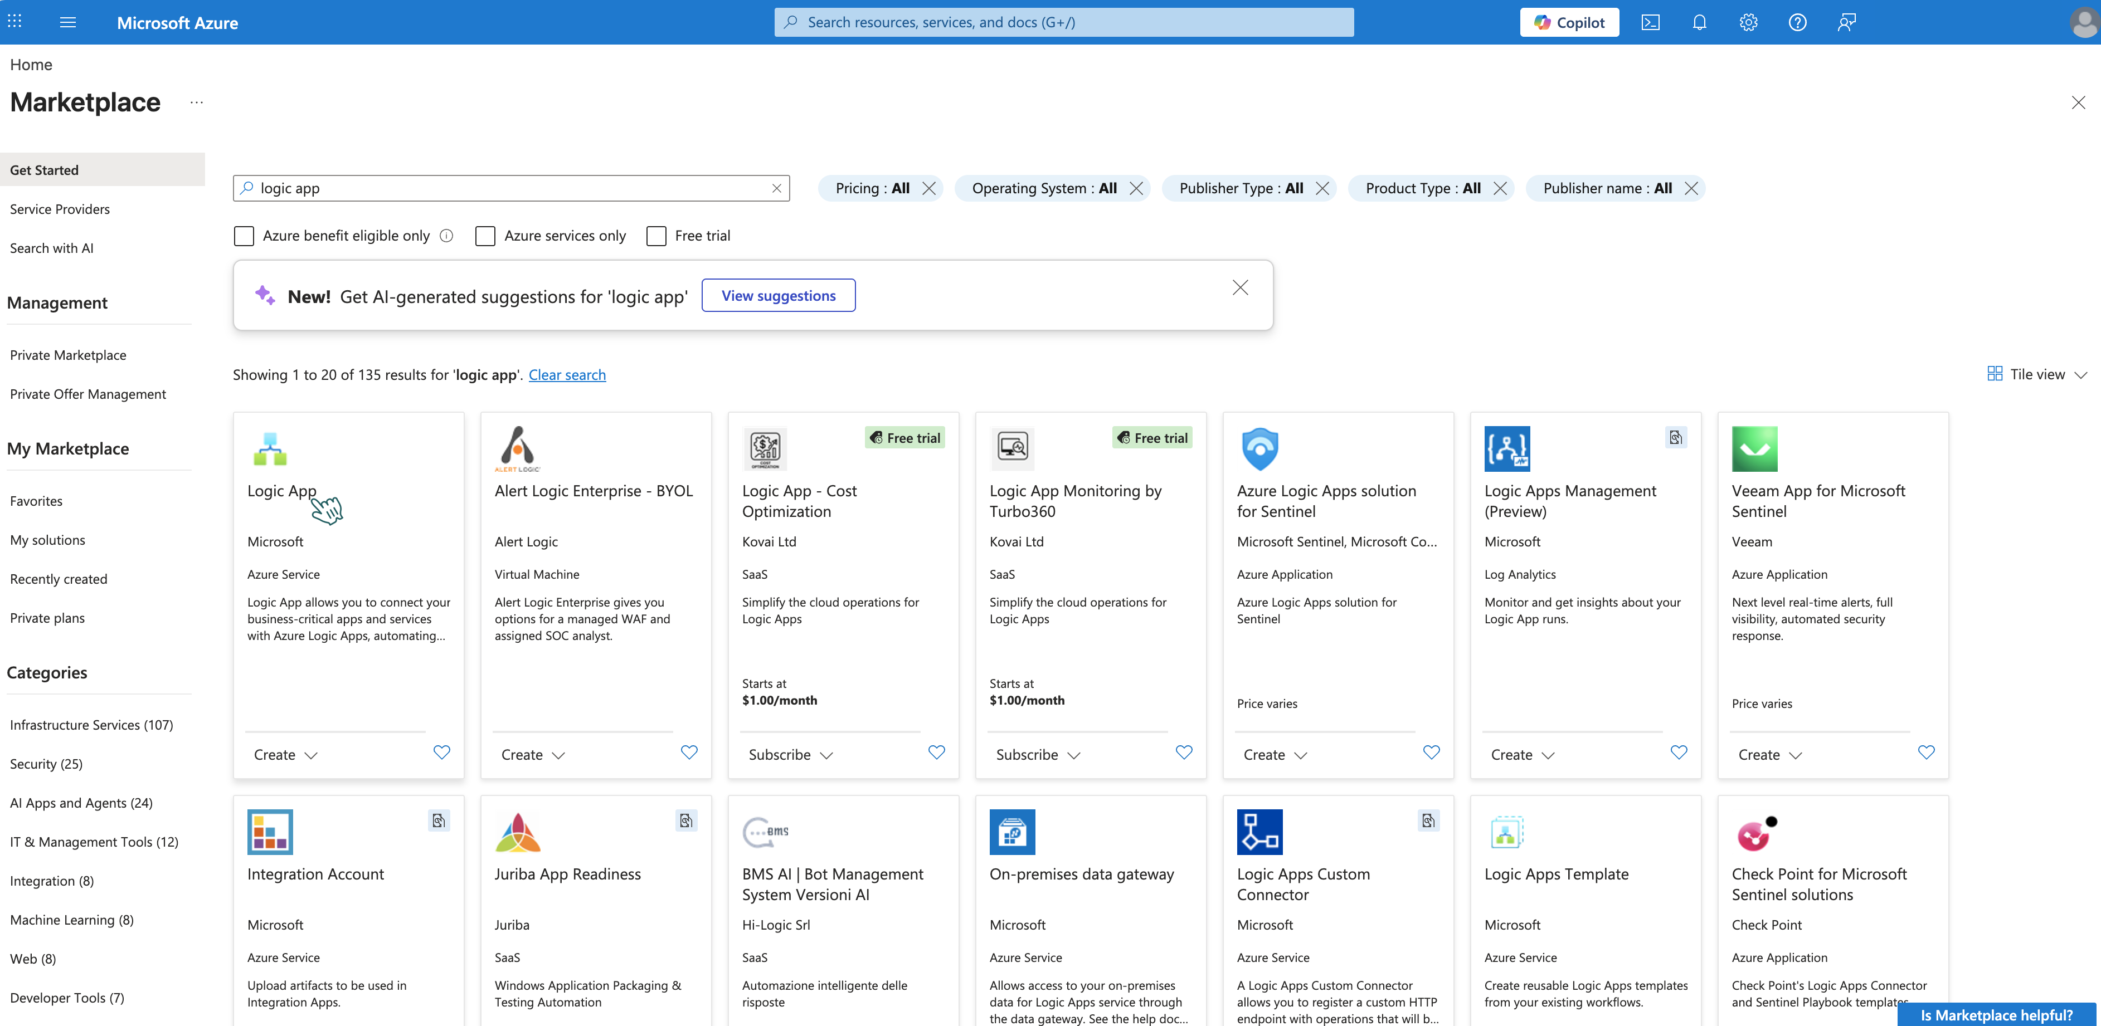Open Search with AI in sidebar
The width and height of the screenshot is (2101, 1026).
(51, 248)
